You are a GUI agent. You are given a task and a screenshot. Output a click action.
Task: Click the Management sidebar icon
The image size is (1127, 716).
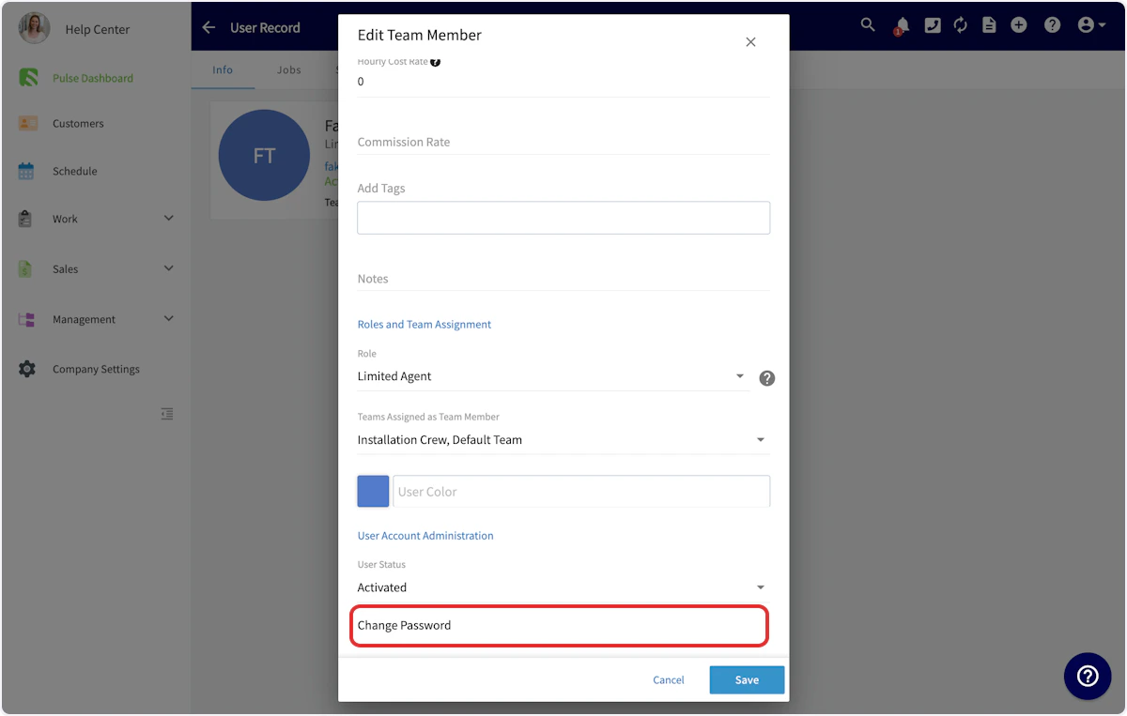pyautogui.click(x=26, y=319)
